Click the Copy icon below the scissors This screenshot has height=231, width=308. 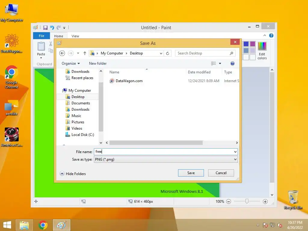[x=51, y=51]
